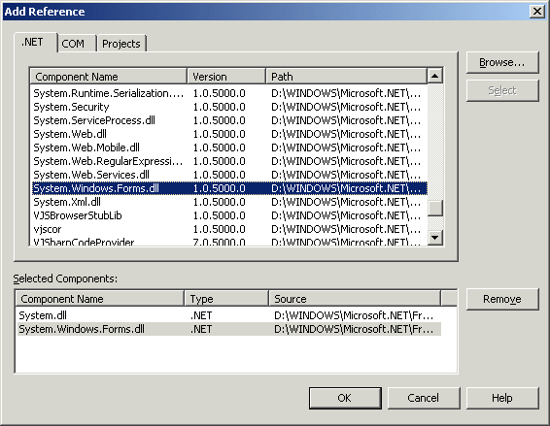
Task: Select System.Web.dll component
Action: click(x=229, y=134)
